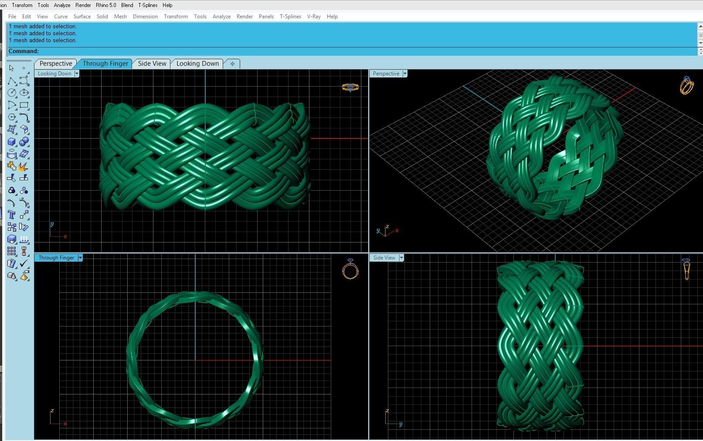The width and height of the screenshot is (703, 441).
Task: Open the Through Finger viewport dropdown arrow
Action: [80, 258]
